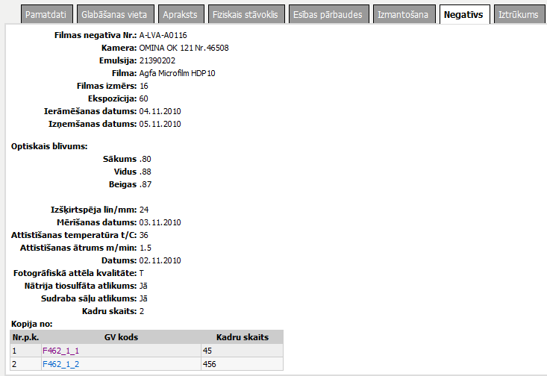This screenshot has width=547, height=376.
Task: Click row number 2 in the Kopija table
Action: coord(16,363)
